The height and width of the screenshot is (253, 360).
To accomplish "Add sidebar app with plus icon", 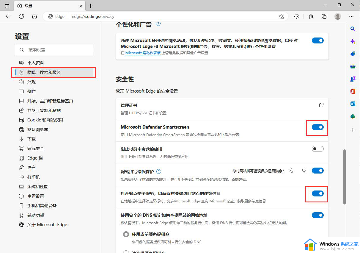I will (x=353, y=130).
